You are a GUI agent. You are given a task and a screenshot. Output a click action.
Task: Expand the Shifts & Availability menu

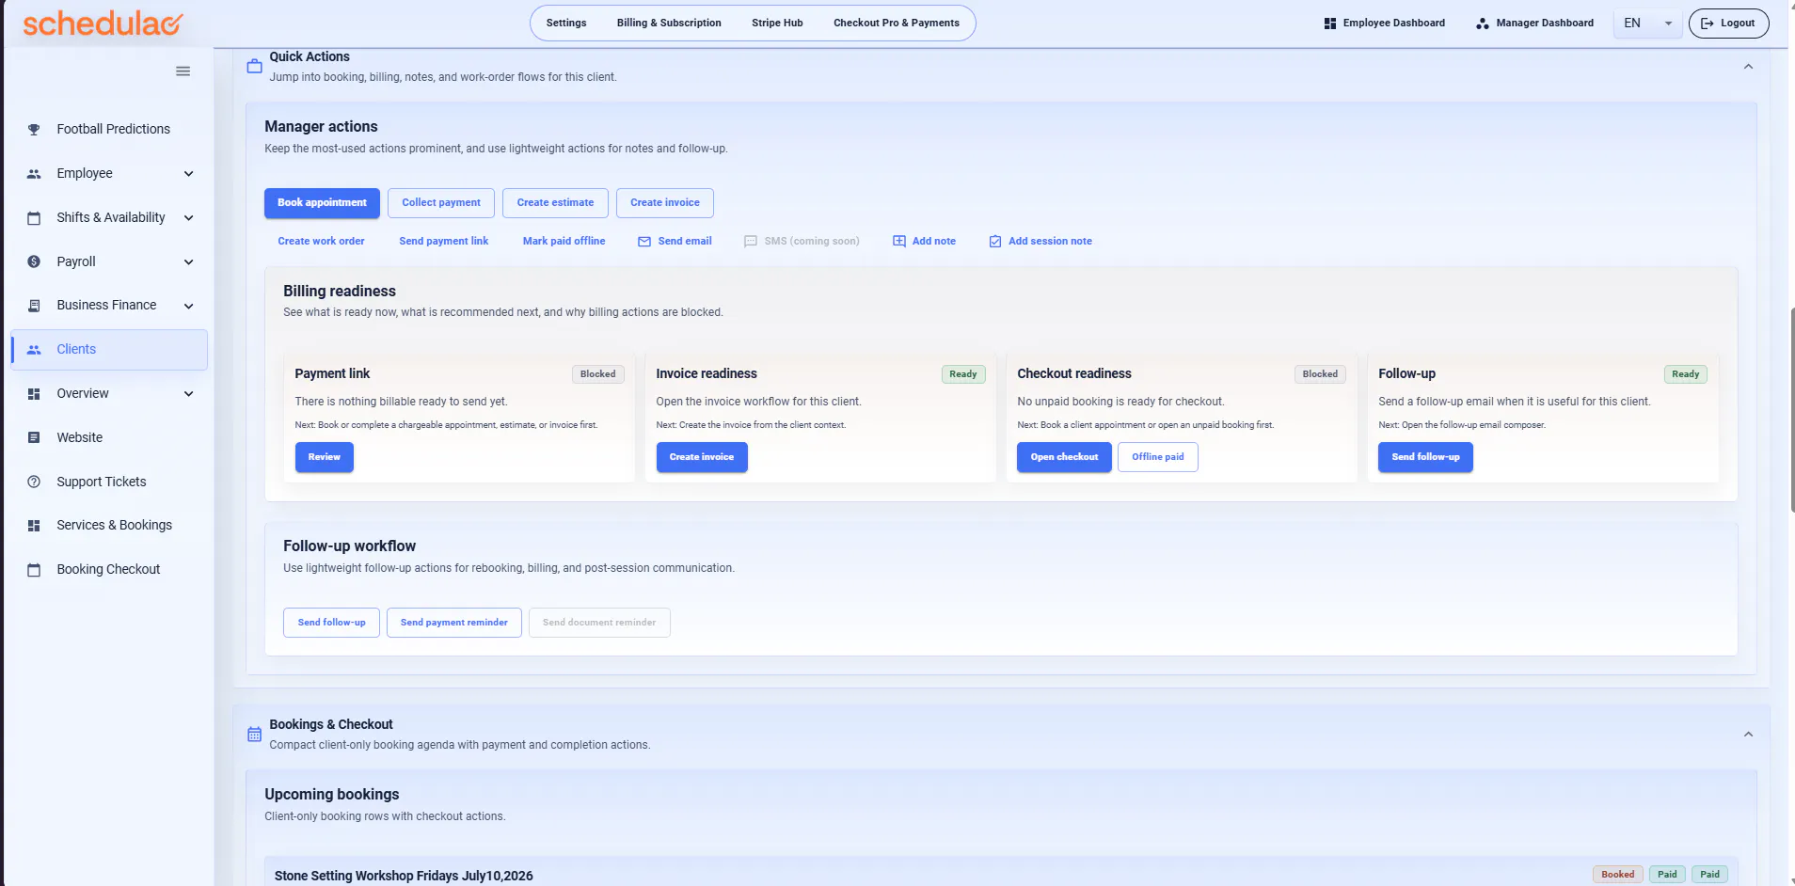click(x=188, y=218)
